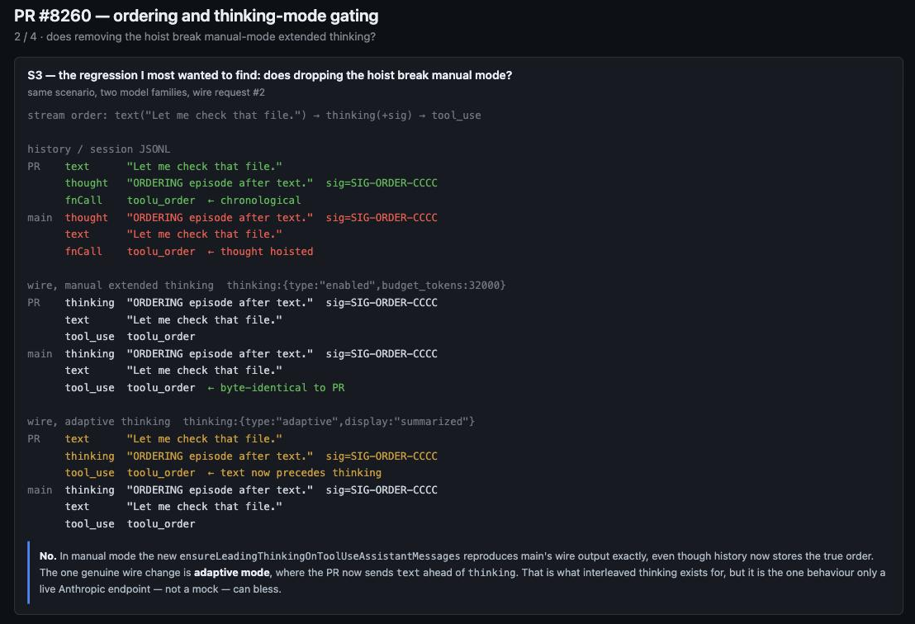
Task: Click the bold "No." in the conclusion
Action: point(48,556)
